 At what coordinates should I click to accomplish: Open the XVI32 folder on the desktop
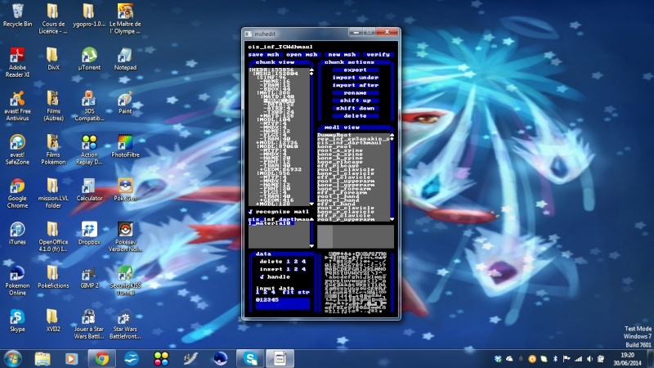pos(53,321)
